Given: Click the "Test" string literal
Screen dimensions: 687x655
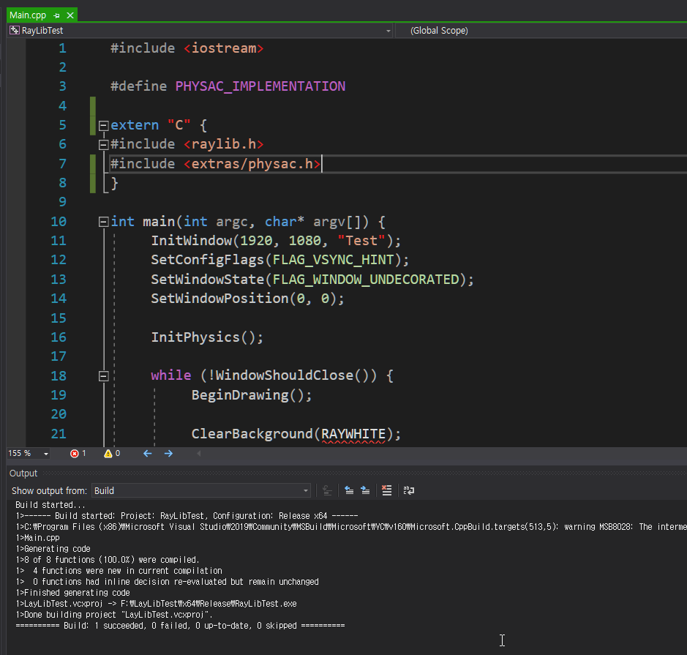Looking at the screenshot, I should (x=361, y=241).
